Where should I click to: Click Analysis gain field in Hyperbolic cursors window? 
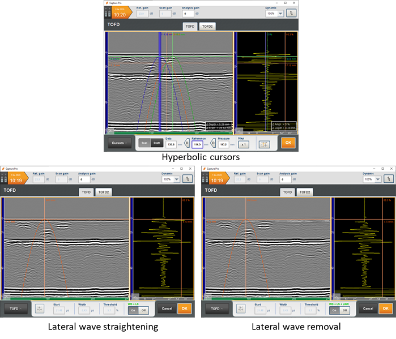(x=188, y=14)
